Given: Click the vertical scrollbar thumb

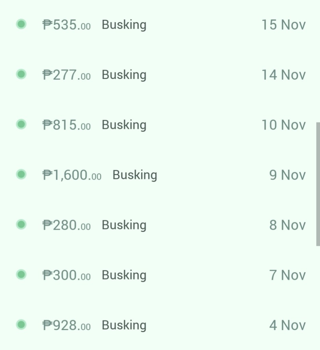Looking at the screenshot, I should (318, 184).
